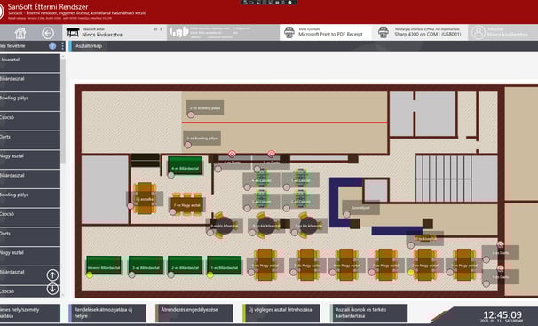Click Új végleges asztal létrehozása button
The image size is (538, 326).
coord(281,313)
